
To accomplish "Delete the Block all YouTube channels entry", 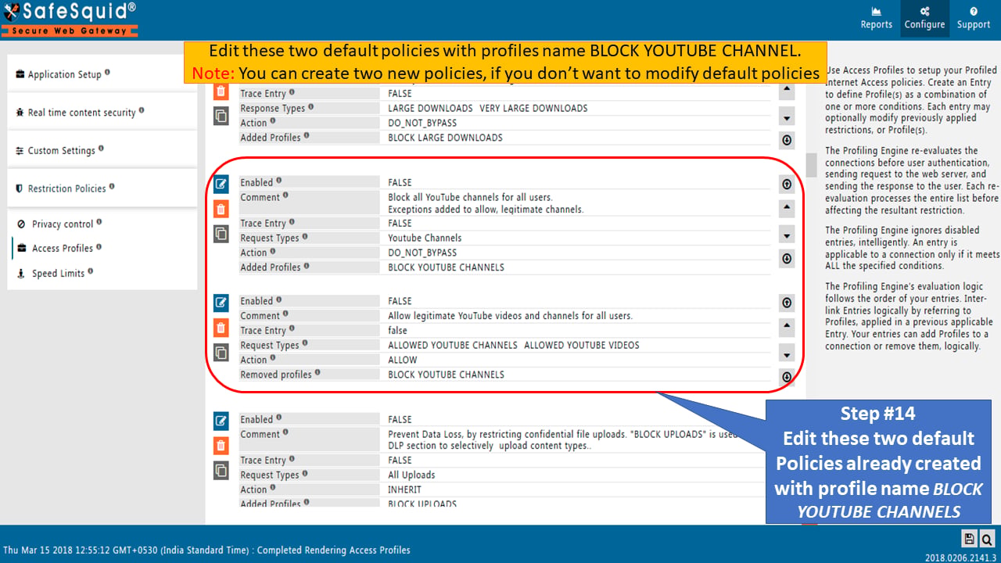I will (x=221, y=209).
